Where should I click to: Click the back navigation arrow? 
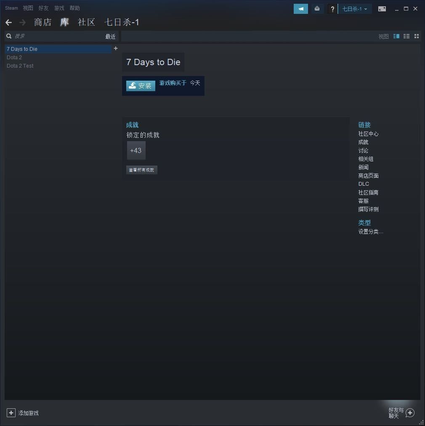click(8, 22)
